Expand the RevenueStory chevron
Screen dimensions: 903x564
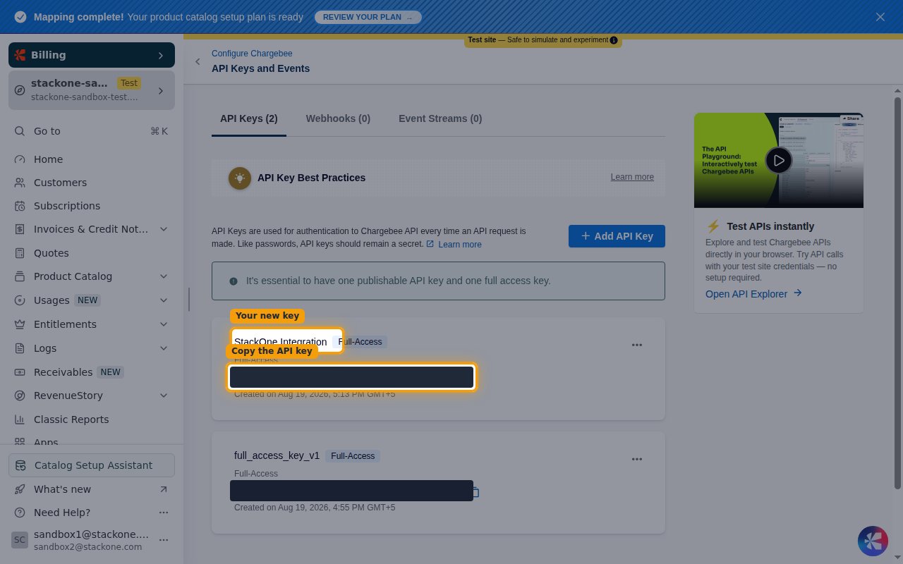164,396
